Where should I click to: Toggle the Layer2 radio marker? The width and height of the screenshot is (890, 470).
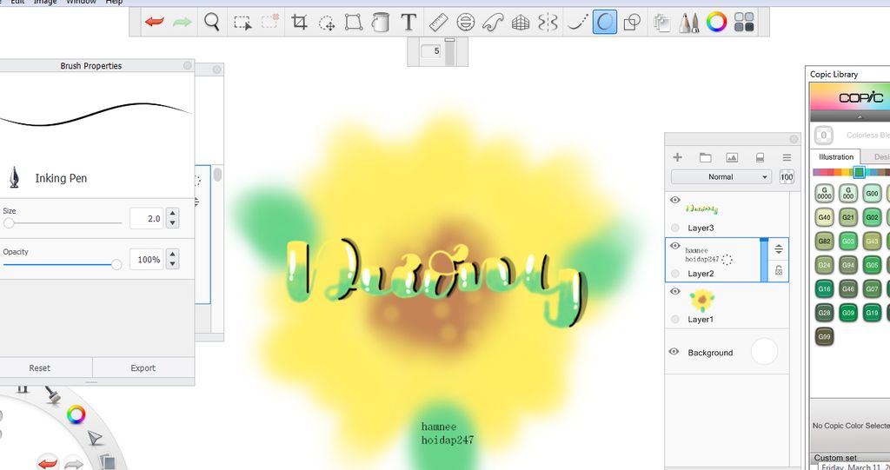(x=674, y=274)
